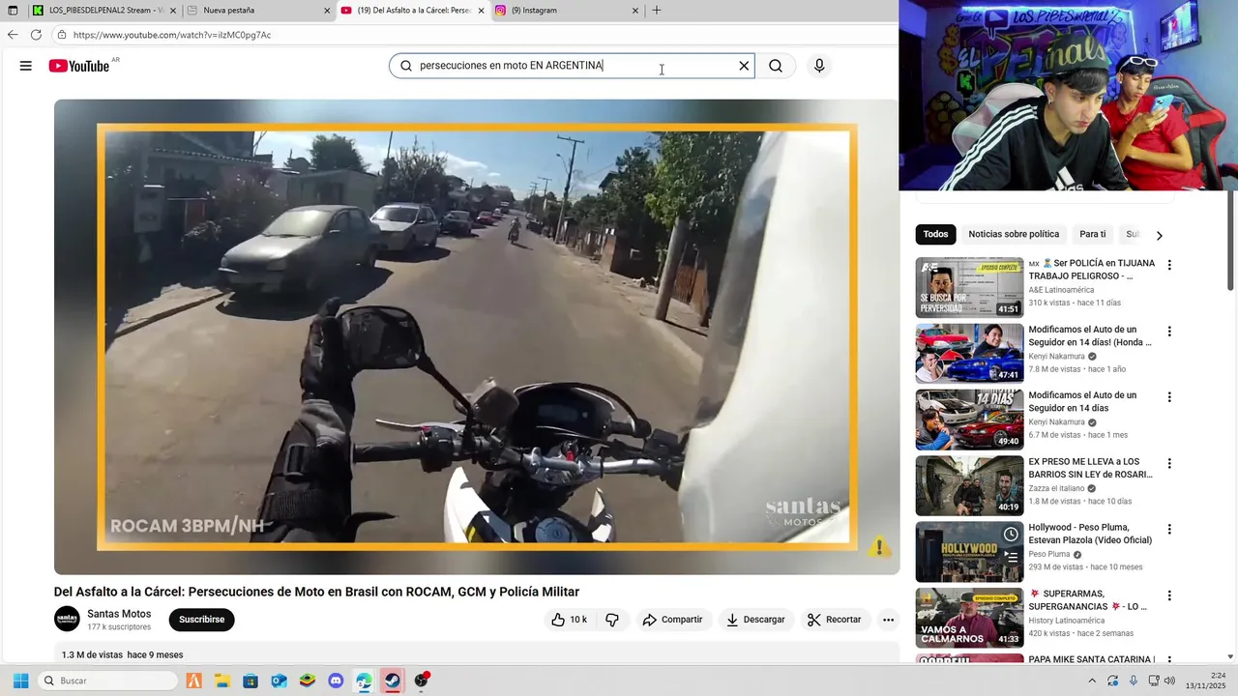
Task: Show hidden system tray icons
Action: point(1092,681)
